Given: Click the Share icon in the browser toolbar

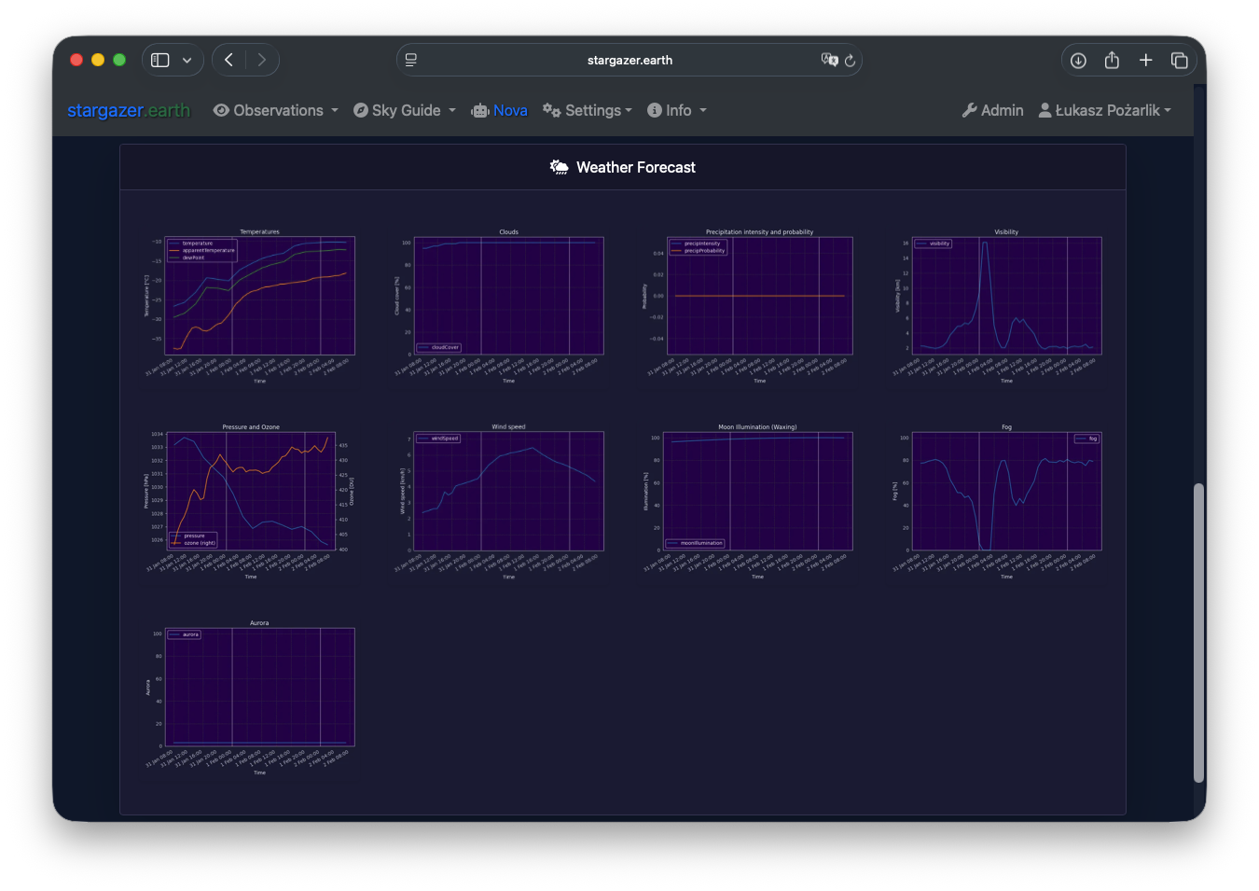Looking at the screenshot, I should (x=1112, y=61).
